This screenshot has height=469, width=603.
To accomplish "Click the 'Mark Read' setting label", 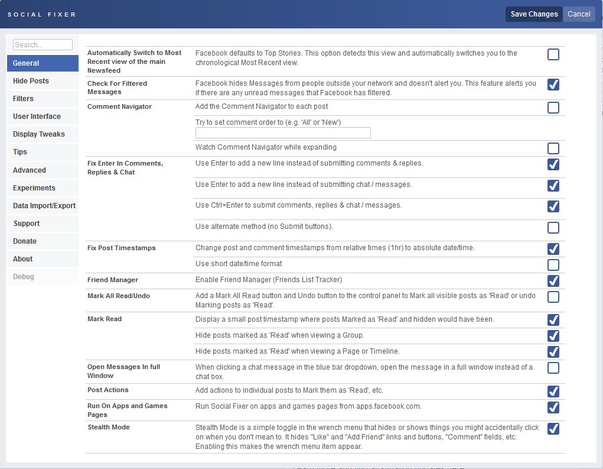I will 105,319.
